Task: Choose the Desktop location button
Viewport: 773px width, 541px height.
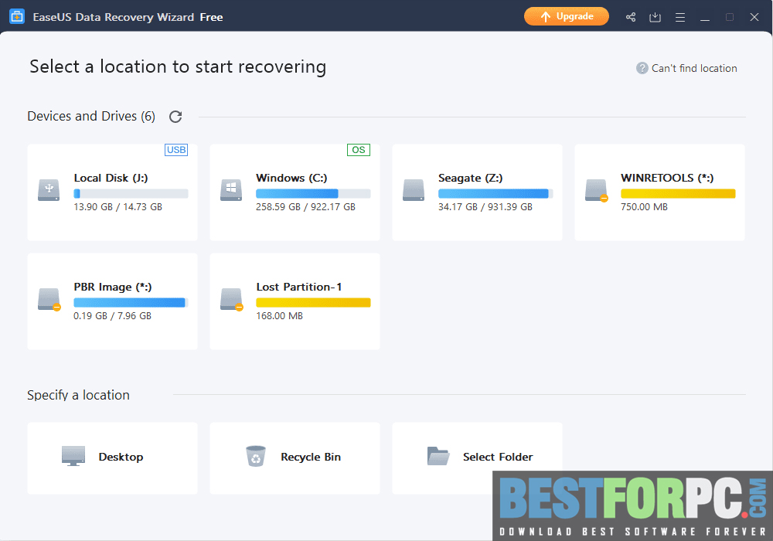Action: coord(112,458)
